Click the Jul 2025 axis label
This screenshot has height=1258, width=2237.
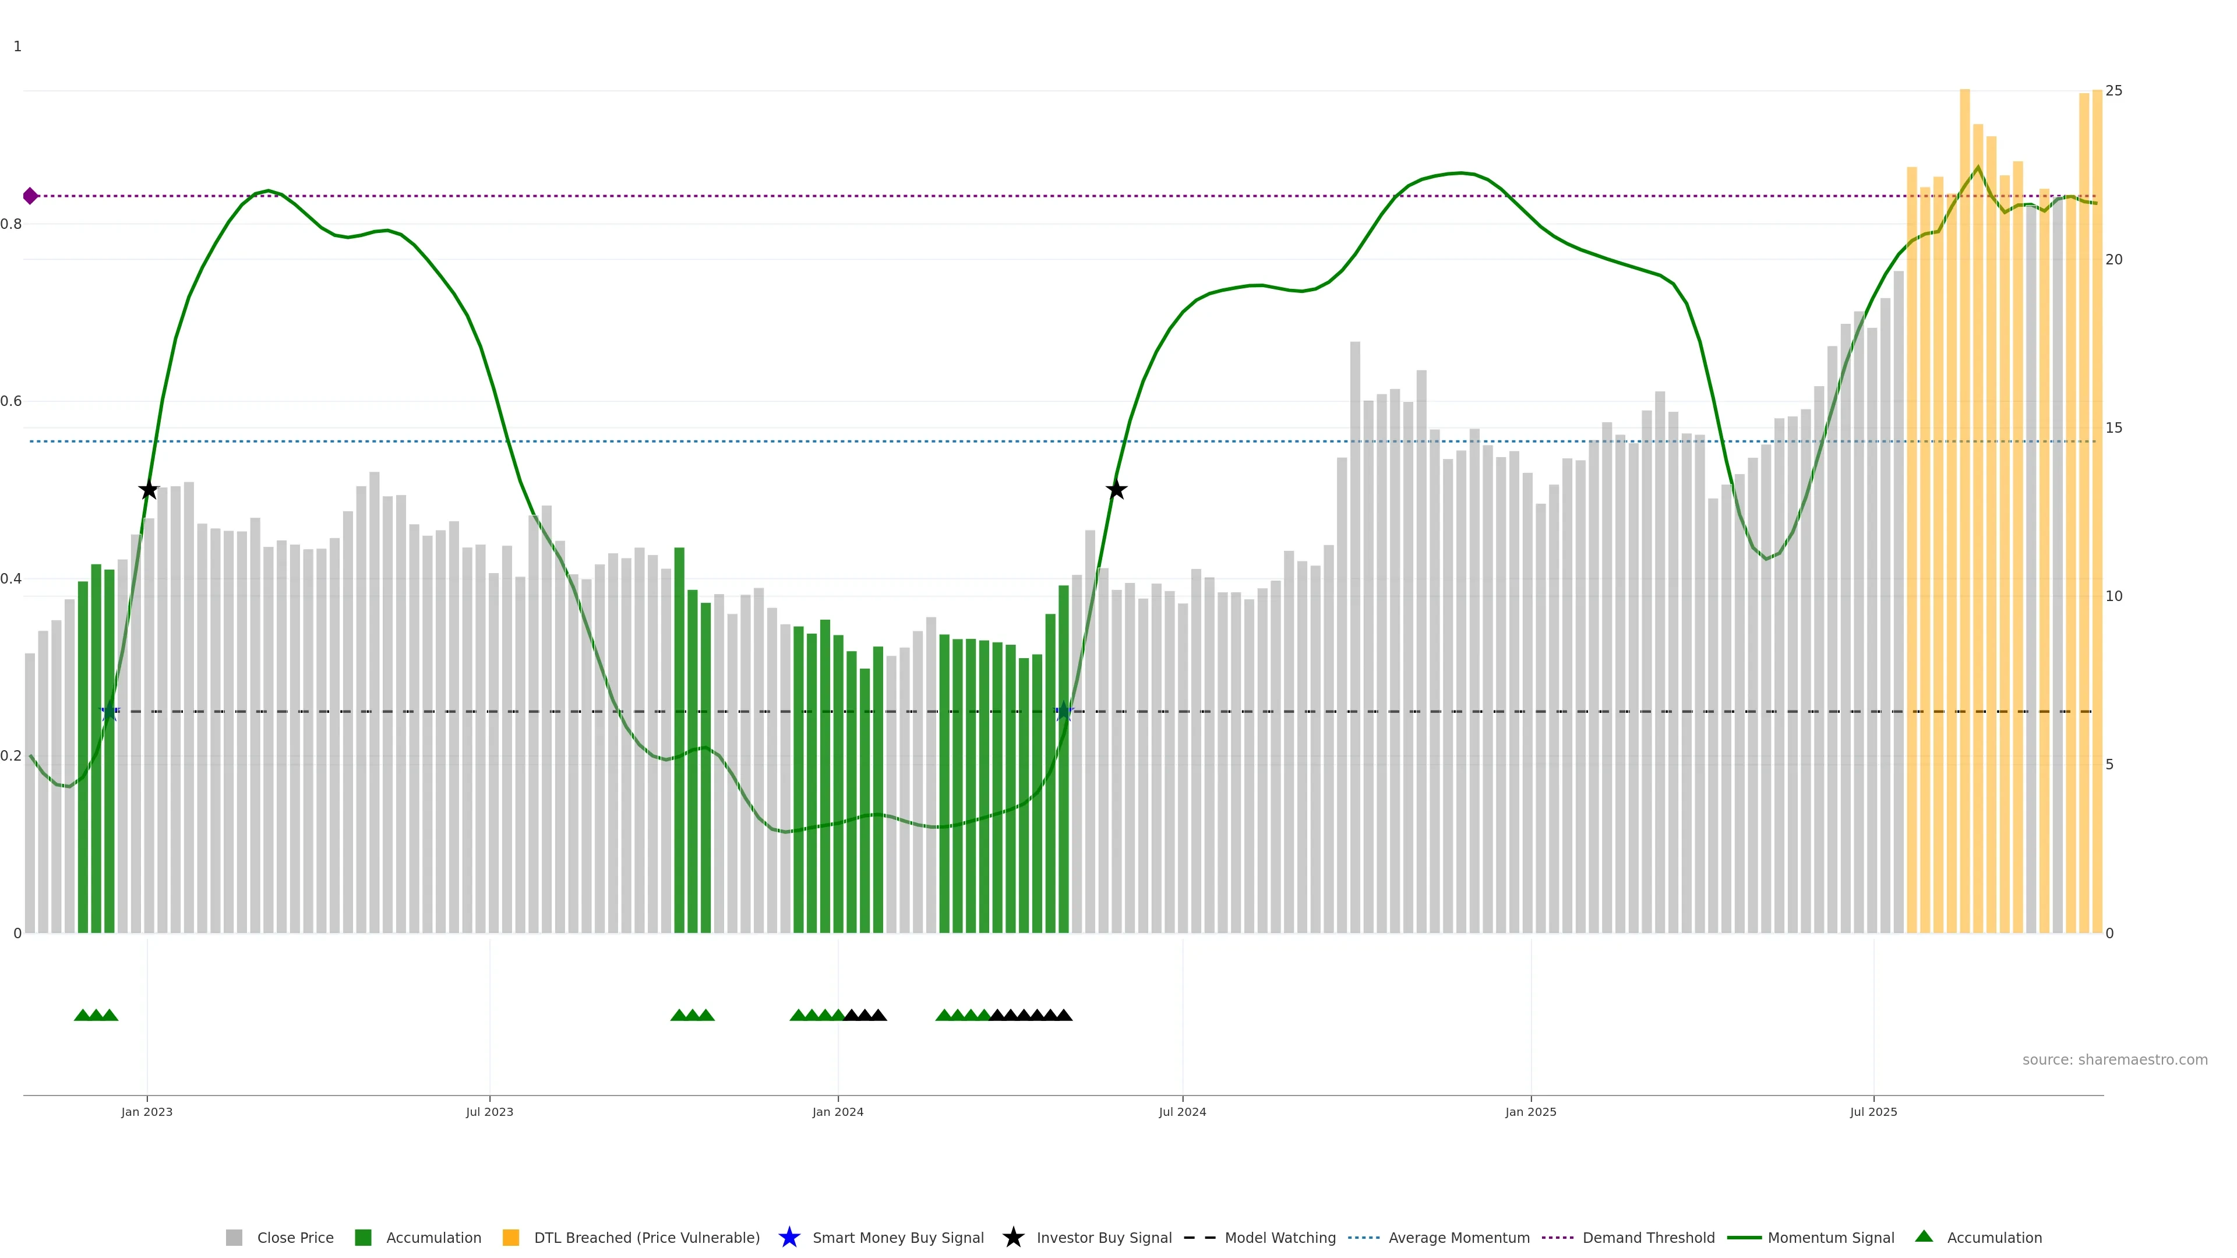coord(1873,1112)
